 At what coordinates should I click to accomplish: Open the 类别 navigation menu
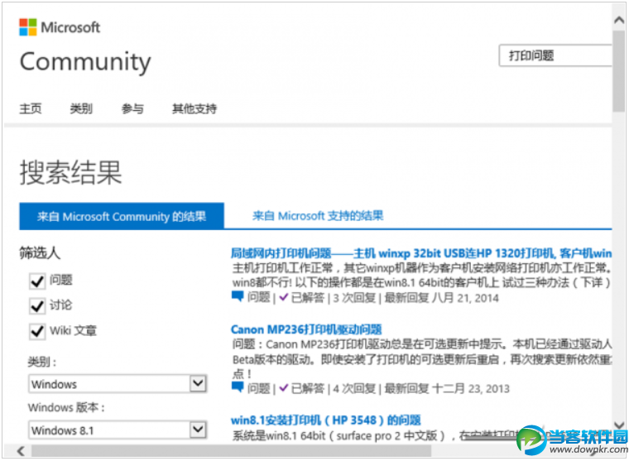[x=81, y=108]
